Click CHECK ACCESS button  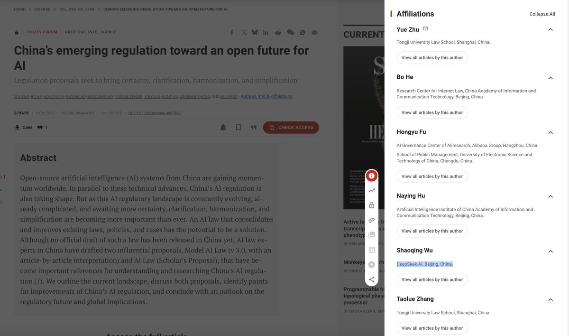pos(291,128)
